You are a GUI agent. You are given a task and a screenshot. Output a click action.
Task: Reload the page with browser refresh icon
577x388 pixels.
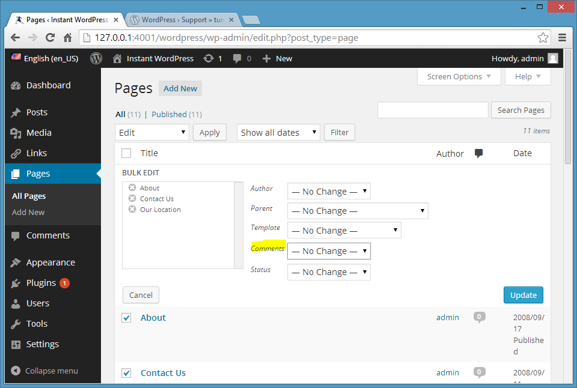pos(50,37)
